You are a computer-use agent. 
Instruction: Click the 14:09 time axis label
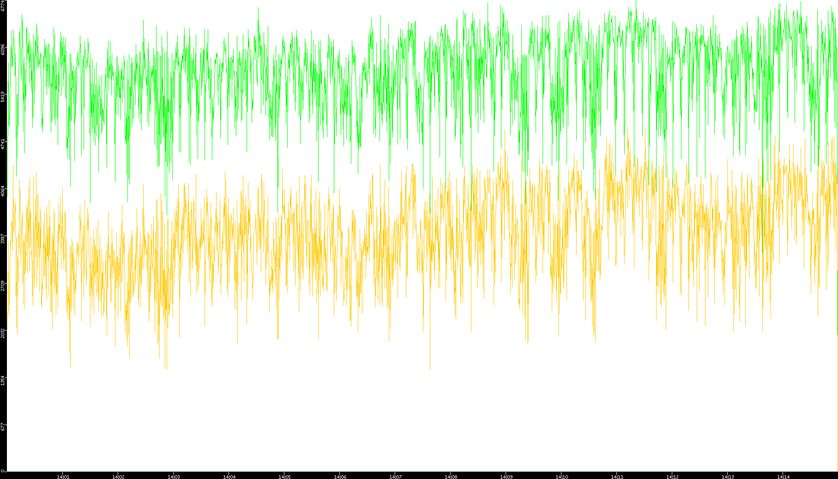506,477
